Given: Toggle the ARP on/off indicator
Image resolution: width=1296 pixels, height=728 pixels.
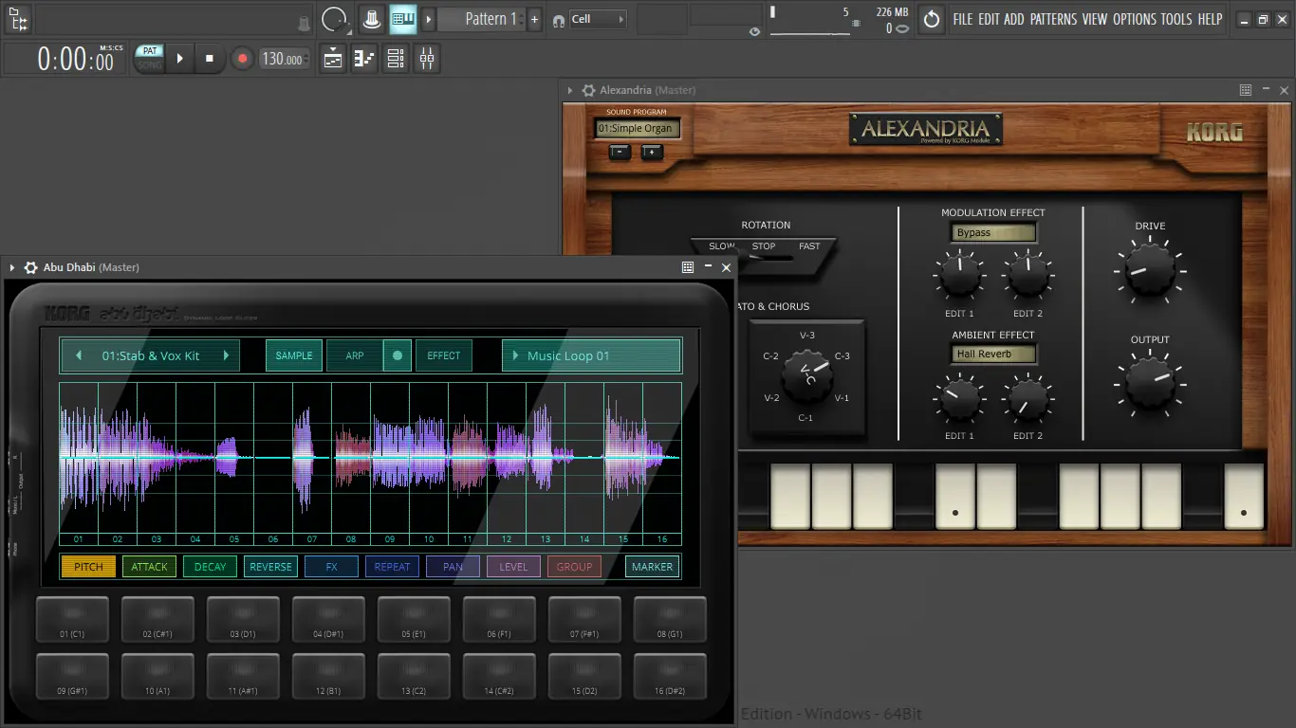Looking at the screenshot, I should [x=398, y=356].
